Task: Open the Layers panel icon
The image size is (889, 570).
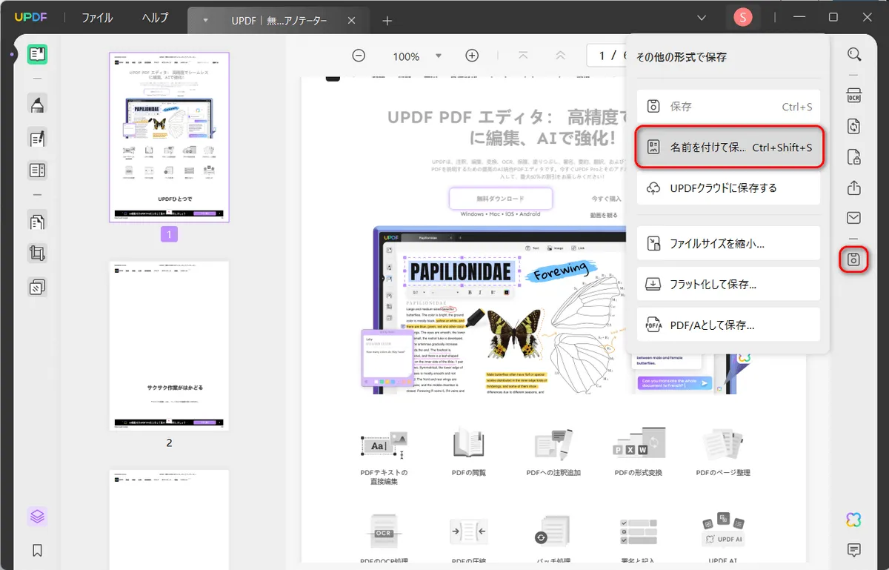Action: [x=38, y=517]
